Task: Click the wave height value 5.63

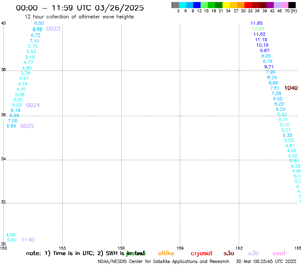Action: click(x=31, y=51)
